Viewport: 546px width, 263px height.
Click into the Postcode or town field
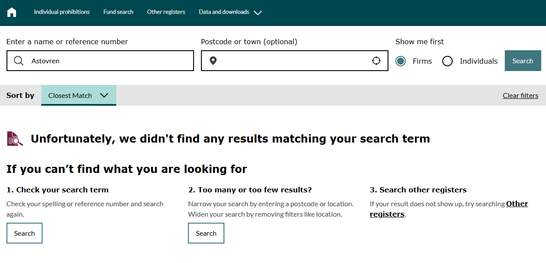(293, 61)
